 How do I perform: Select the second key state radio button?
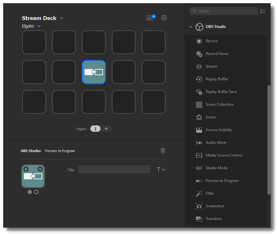36,192
